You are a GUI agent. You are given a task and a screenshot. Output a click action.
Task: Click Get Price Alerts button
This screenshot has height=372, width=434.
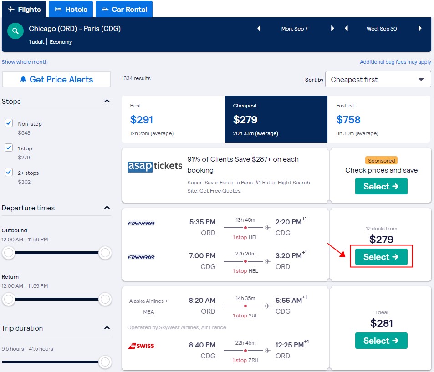(56, 79)
